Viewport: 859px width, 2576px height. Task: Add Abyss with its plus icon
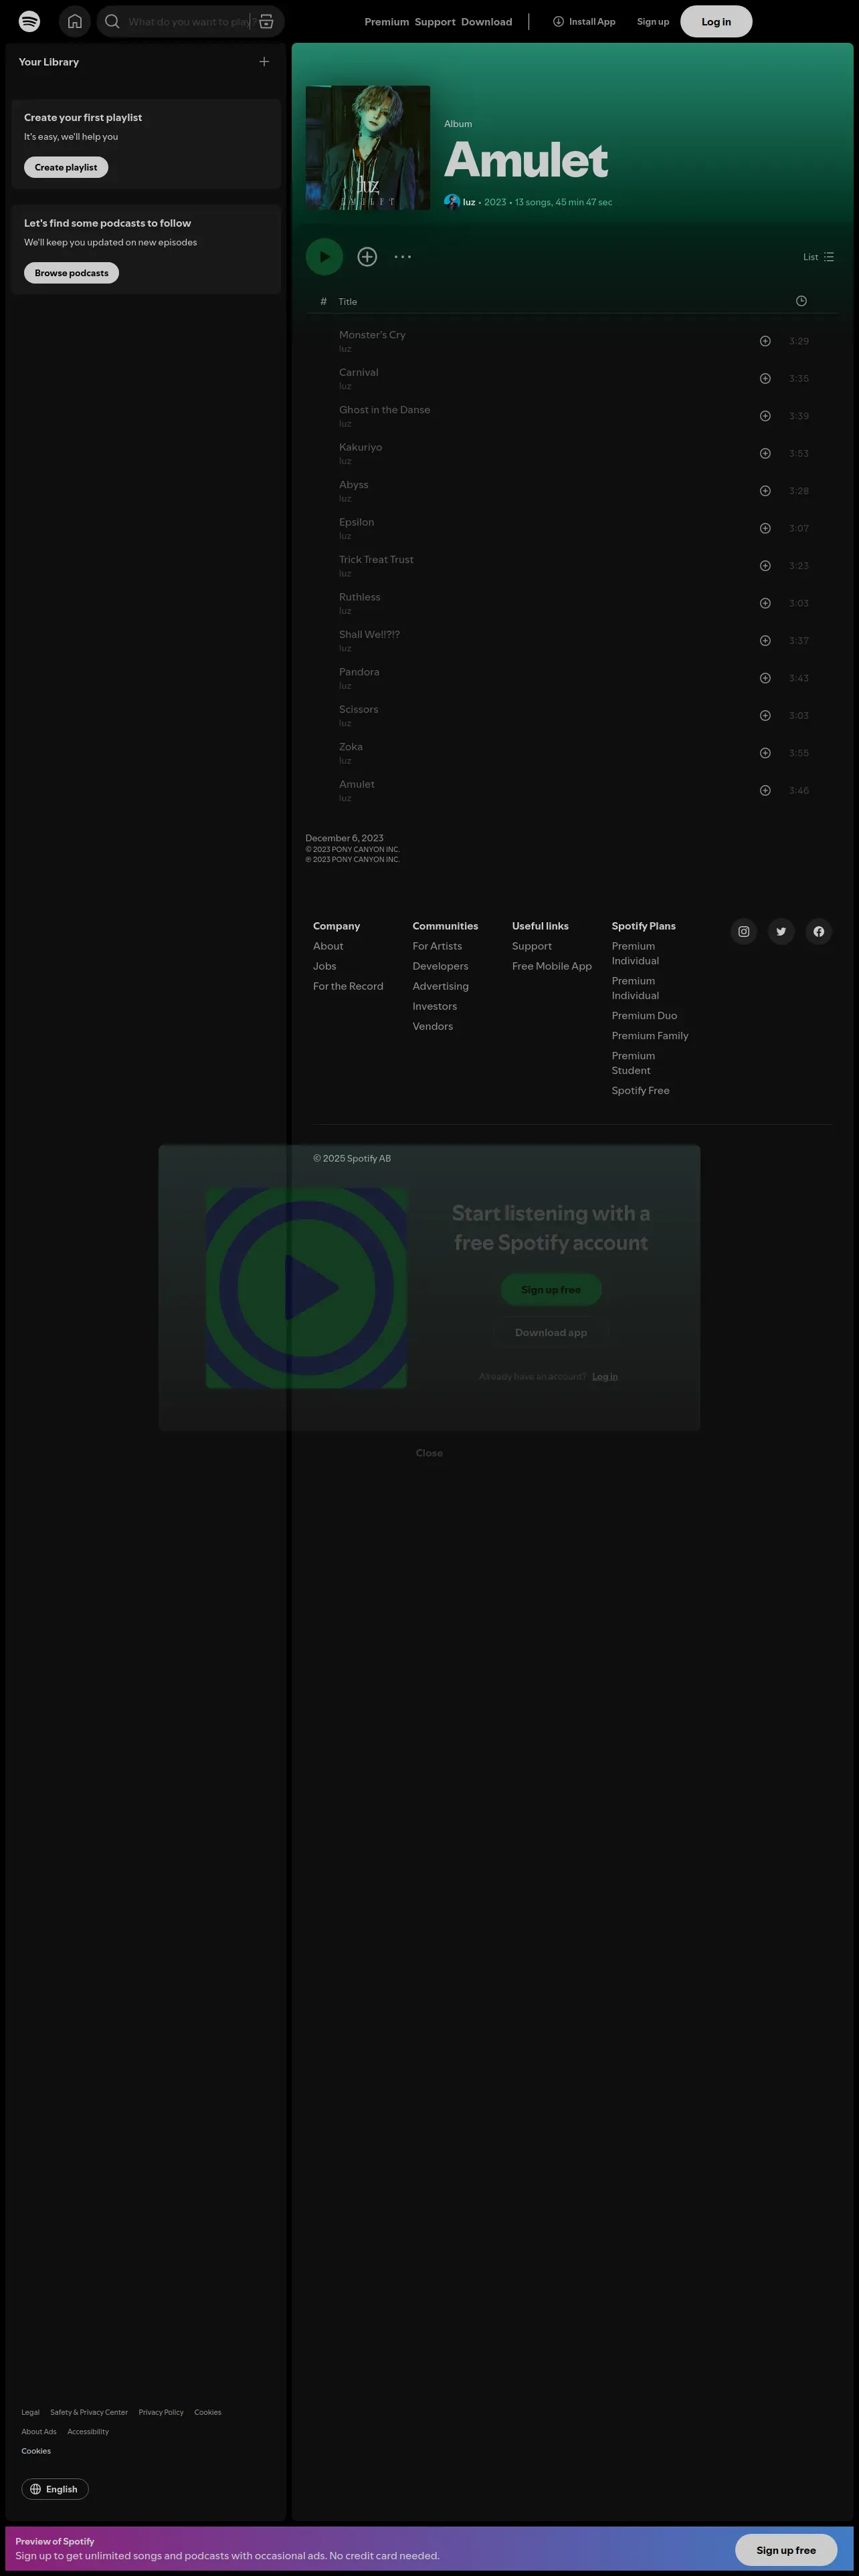point(765,491)
